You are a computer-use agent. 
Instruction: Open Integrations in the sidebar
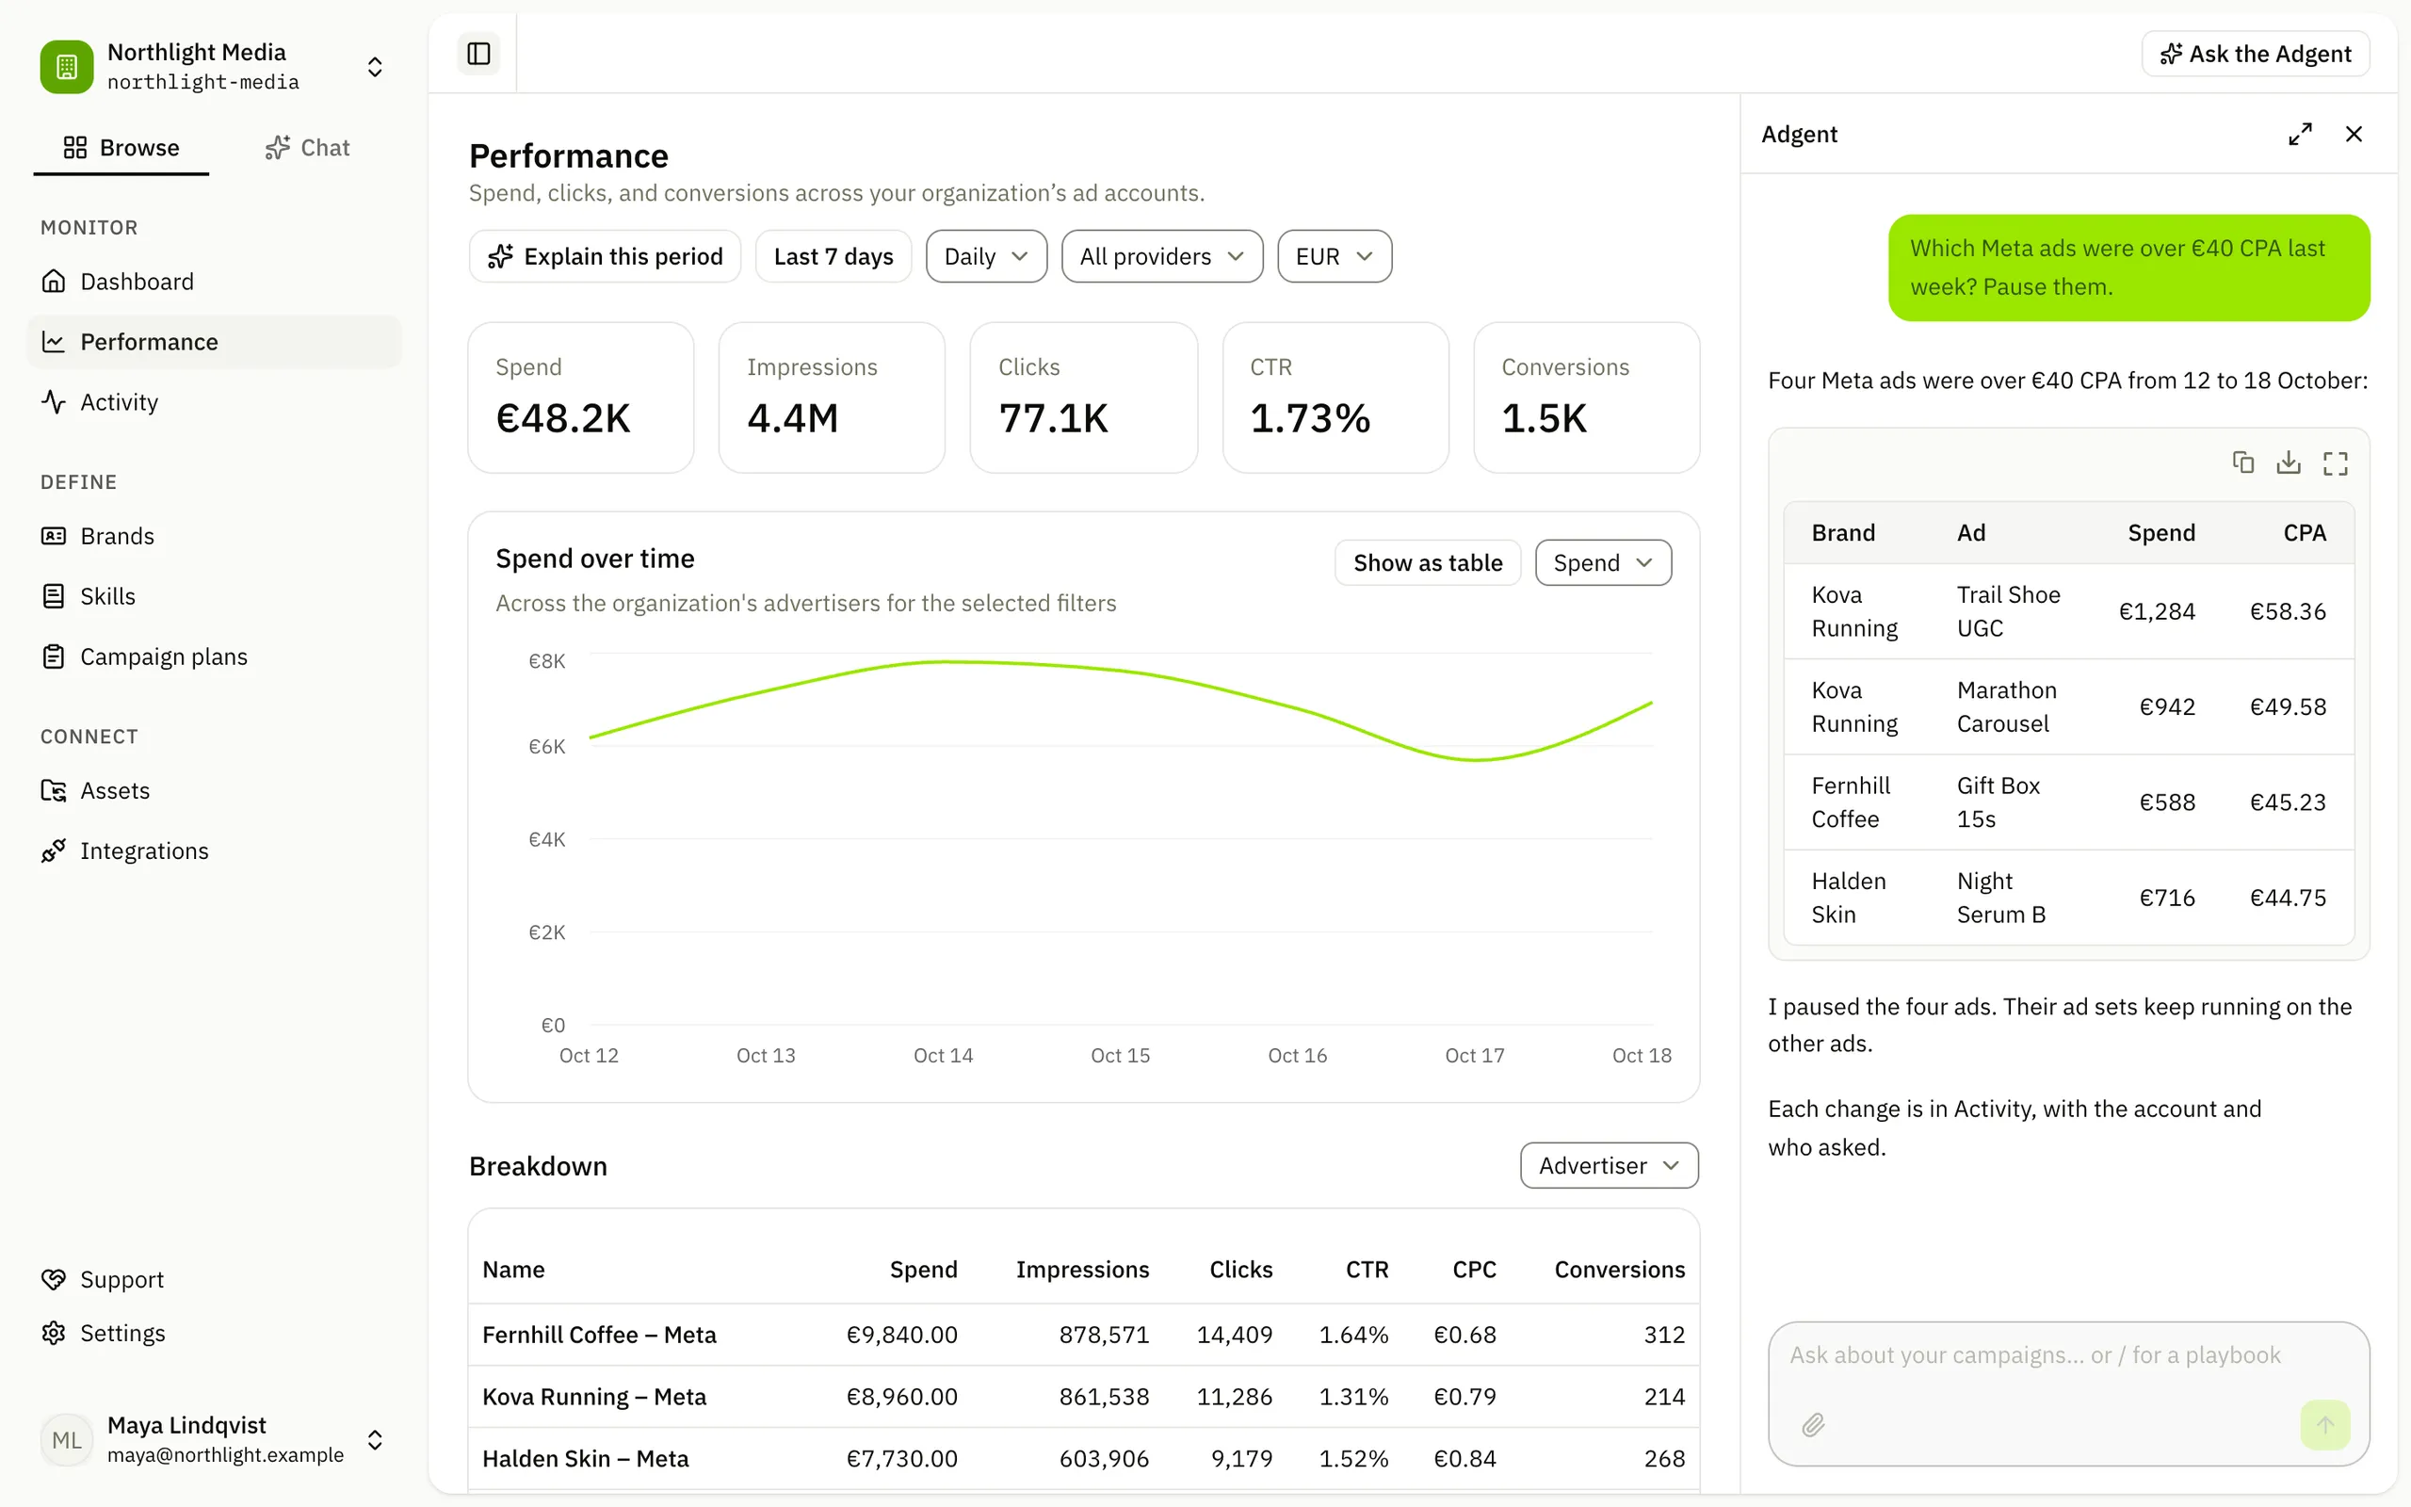pyautogui.click(x=214, y=851)
